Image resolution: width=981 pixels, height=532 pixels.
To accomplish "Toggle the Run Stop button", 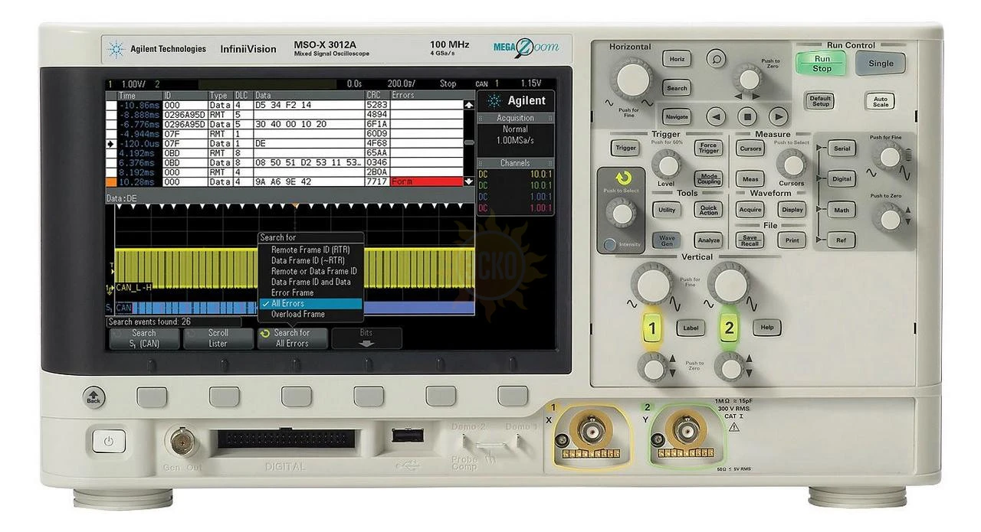I will tap(822, 64).
